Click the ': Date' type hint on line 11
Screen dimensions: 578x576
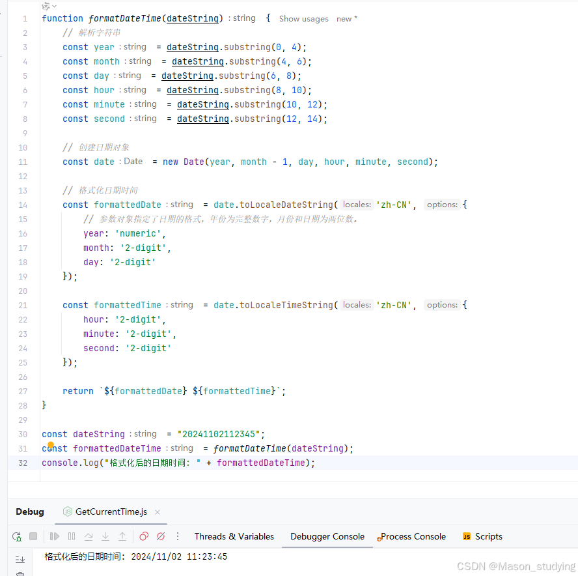click(131, 161)
